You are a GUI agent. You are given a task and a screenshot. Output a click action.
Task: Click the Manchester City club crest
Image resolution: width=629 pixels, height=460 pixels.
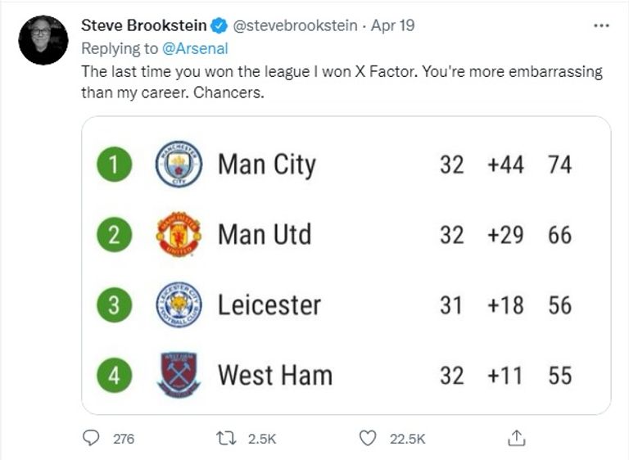point(179,165)
